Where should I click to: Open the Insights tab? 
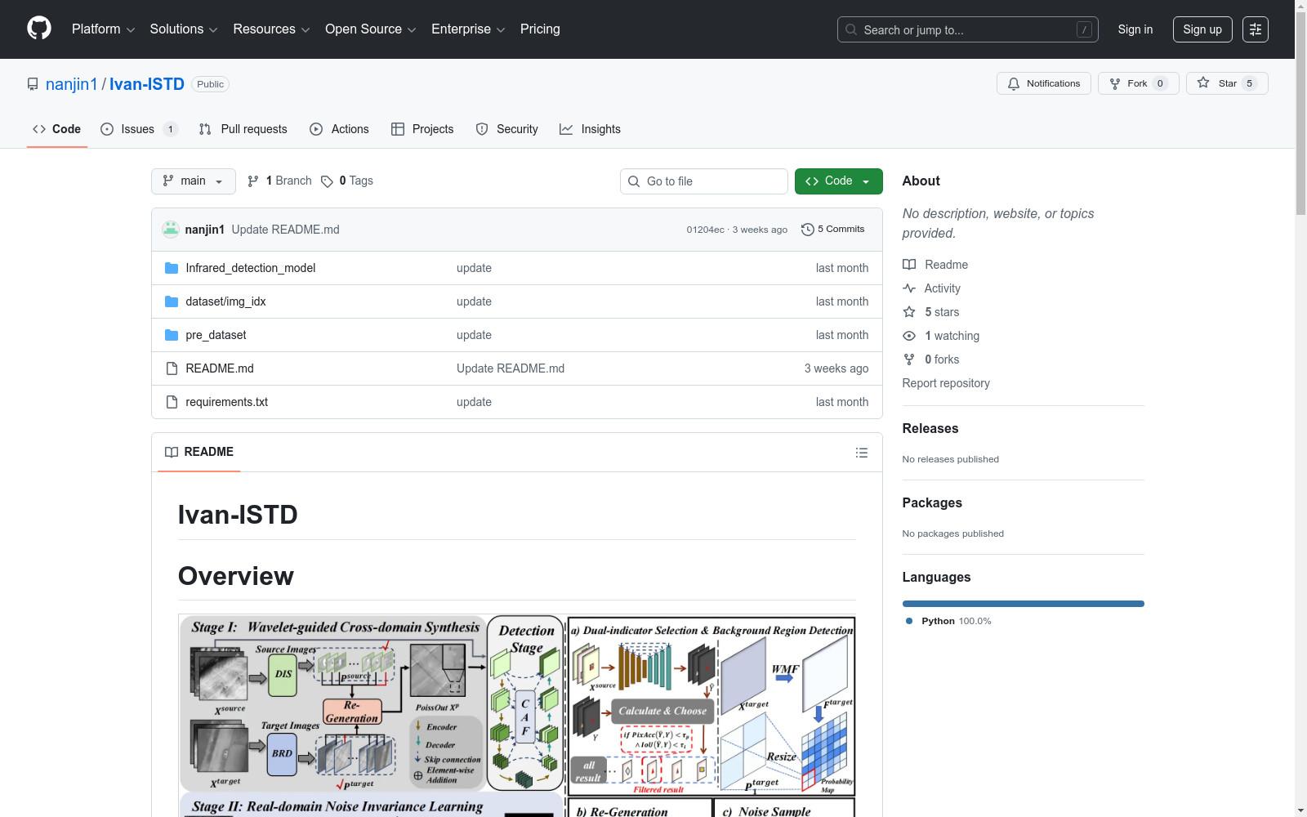point(590,129)
